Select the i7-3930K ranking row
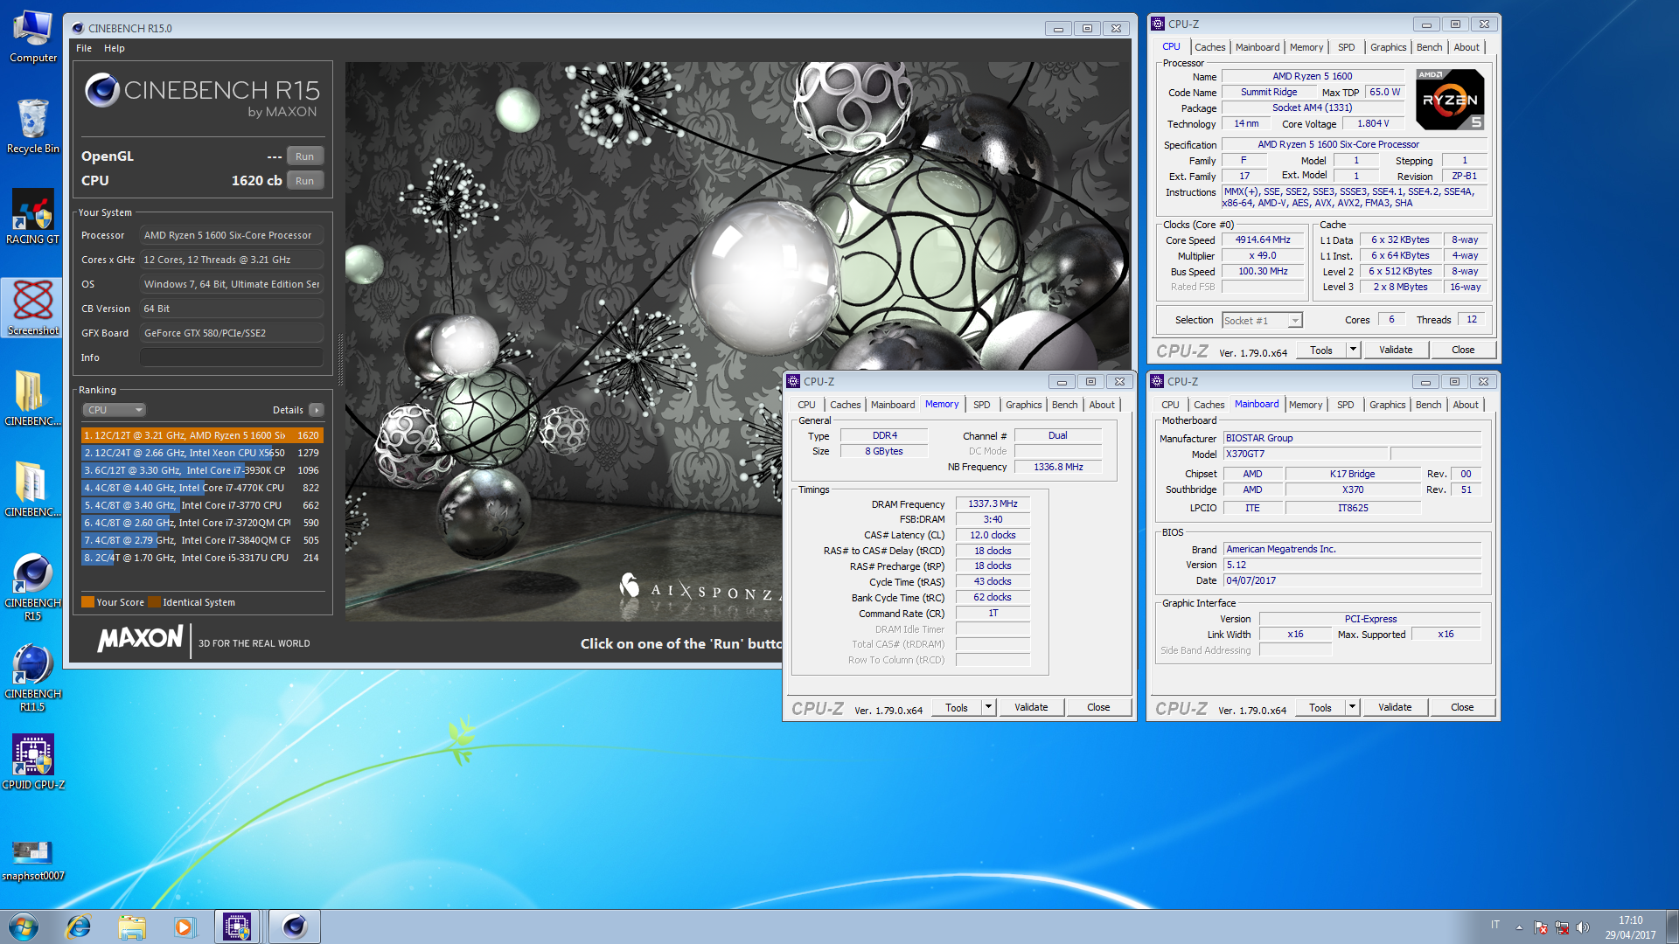Screen dimensions: 1679x944 (x=202, y=470)
